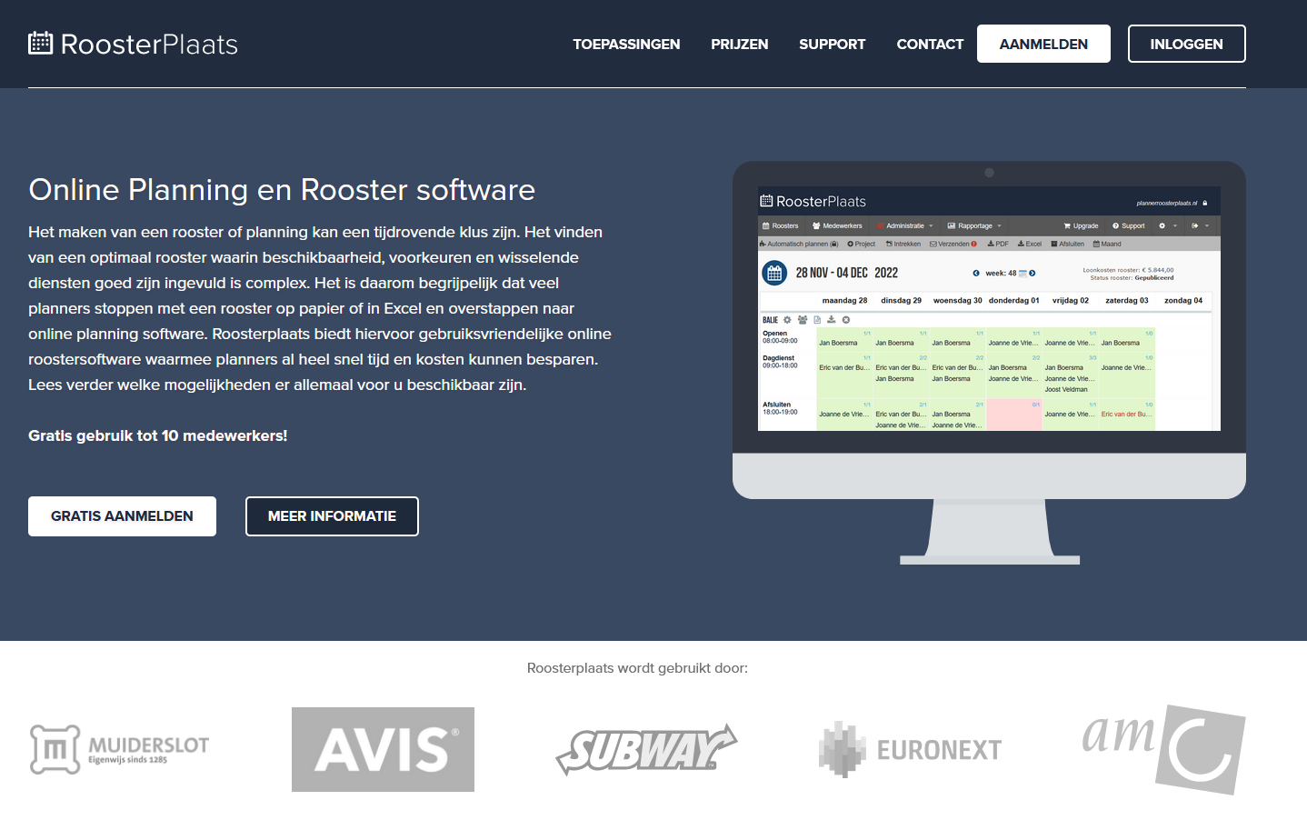1307x830 pixels.
Task: Expand the Rapportage dropdown in the screenshot
Action: point(974,225)
